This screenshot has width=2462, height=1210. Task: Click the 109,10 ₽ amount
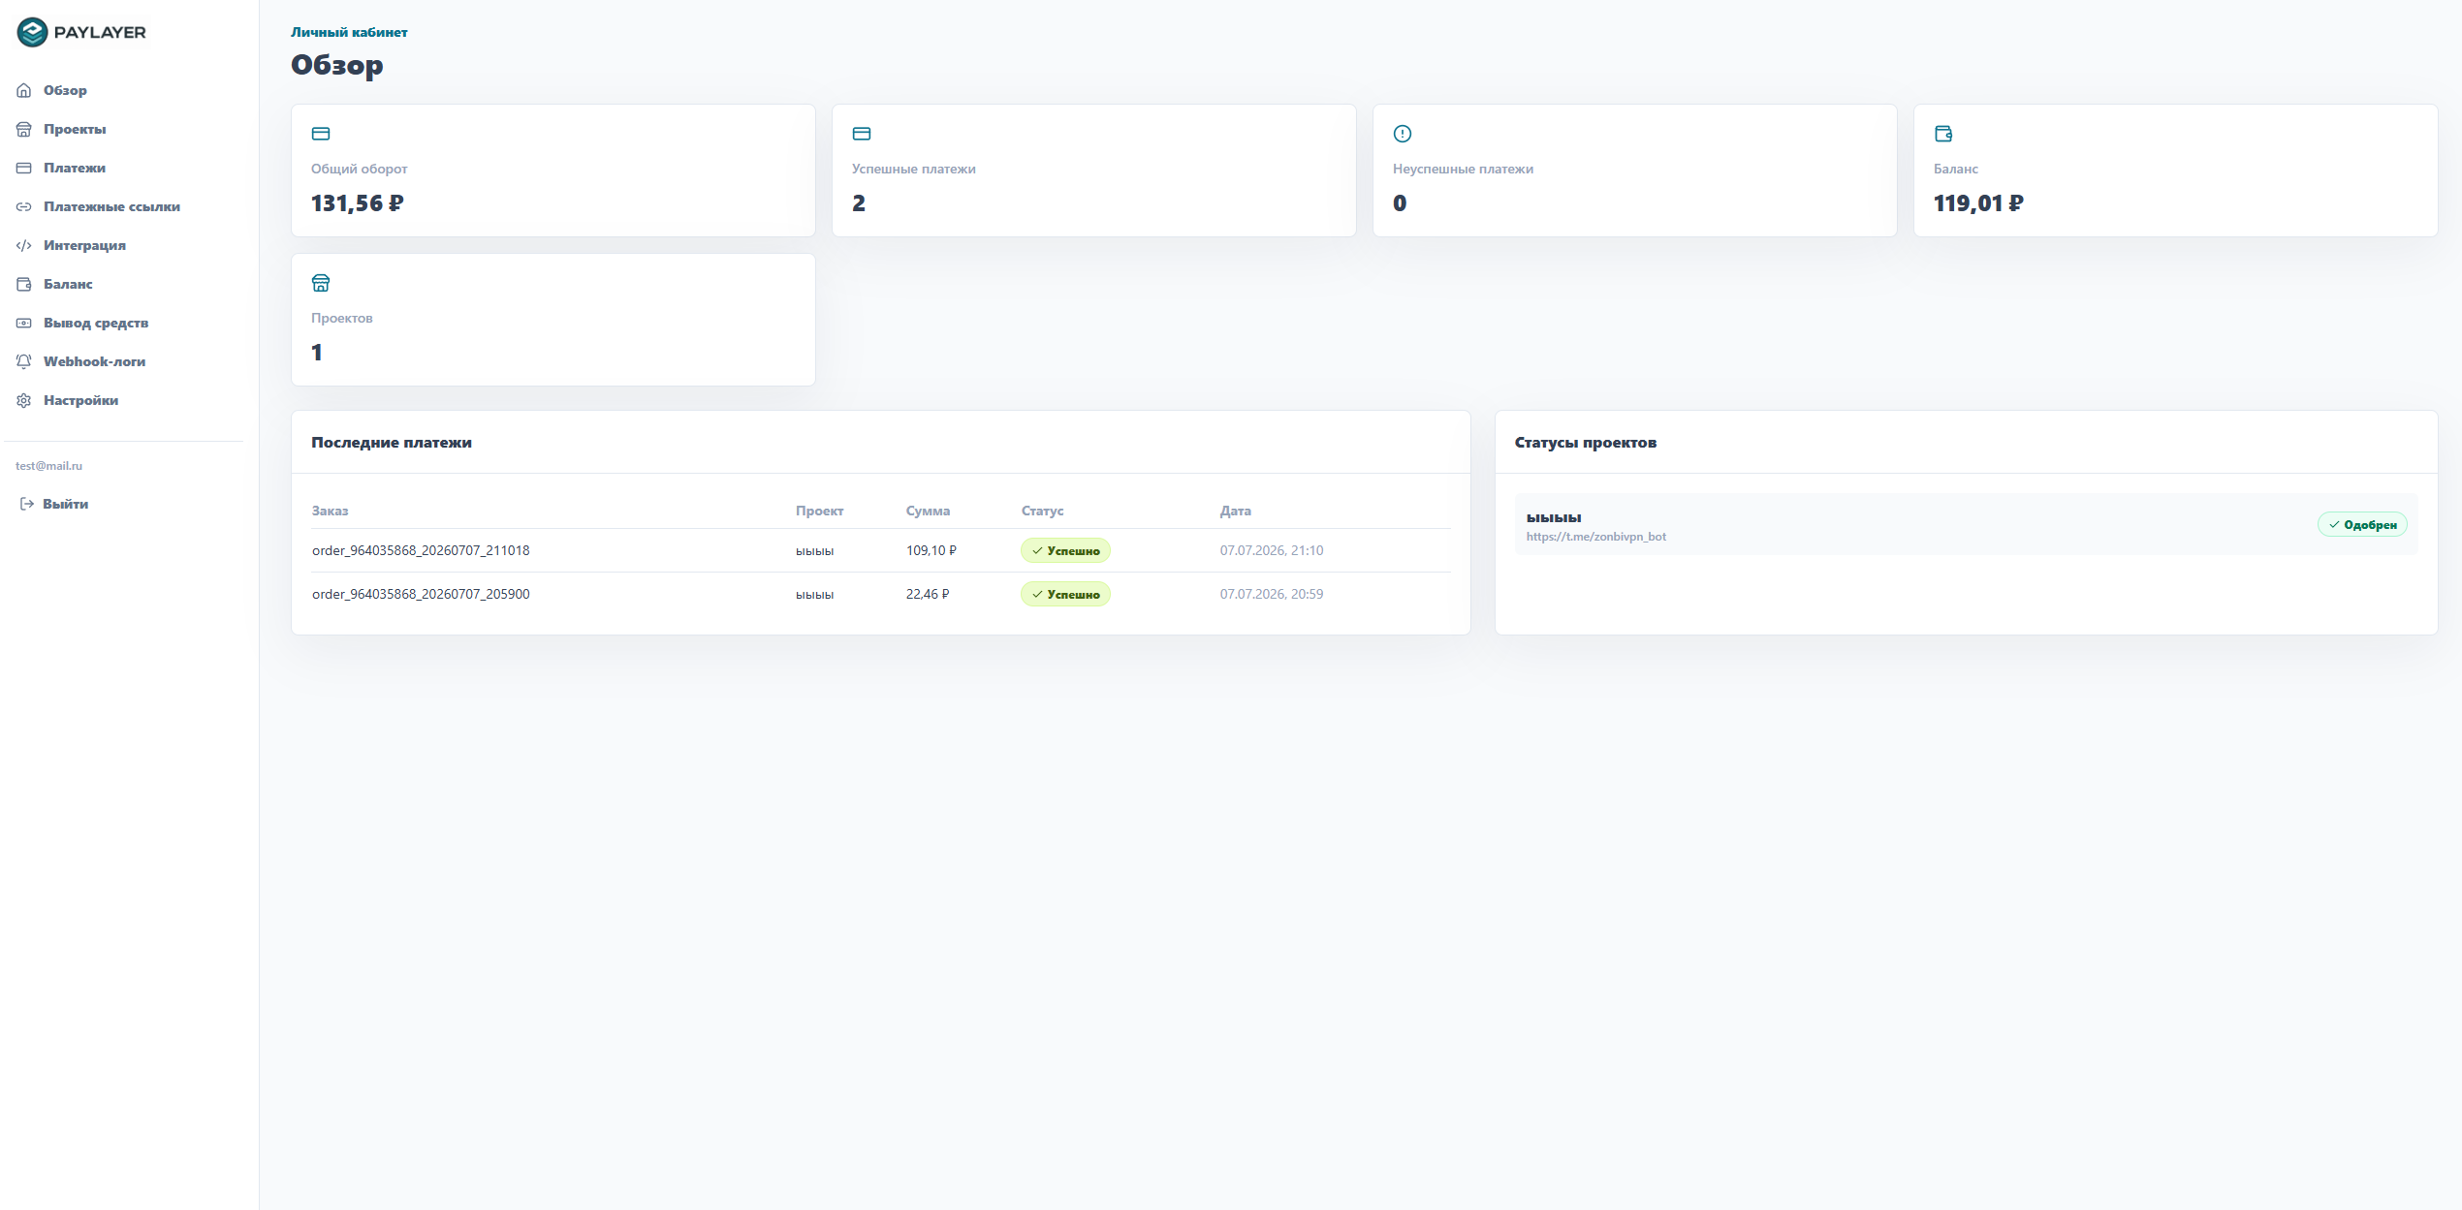pos(931,550)
